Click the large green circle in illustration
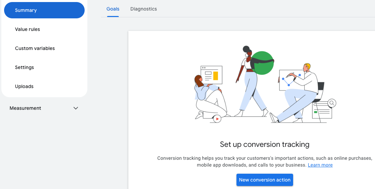The width and height of the screenshot is (375, 189). 263,63
